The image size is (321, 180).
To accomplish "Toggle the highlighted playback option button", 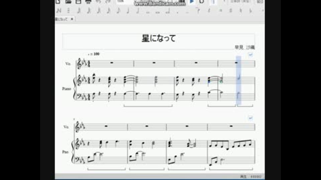I will pyautogui.click(x=213, y=2).
